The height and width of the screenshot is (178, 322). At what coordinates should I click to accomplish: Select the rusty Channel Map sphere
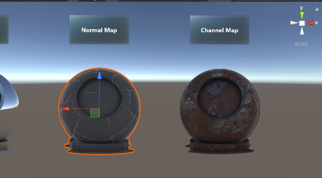click(220, 106)
